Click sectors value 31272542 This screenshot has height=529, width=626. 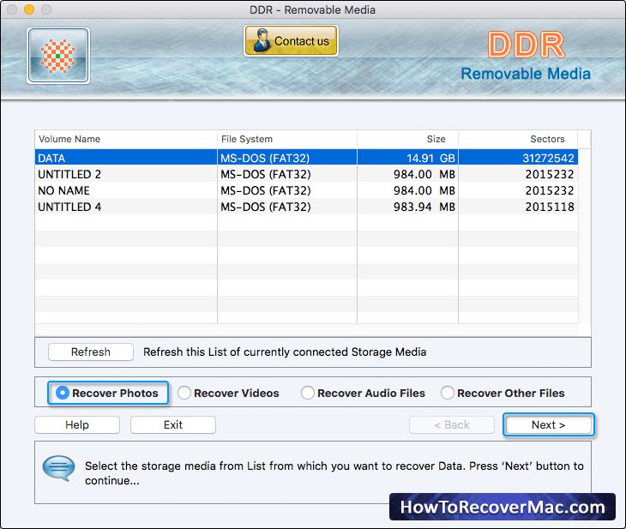[518, 158]
